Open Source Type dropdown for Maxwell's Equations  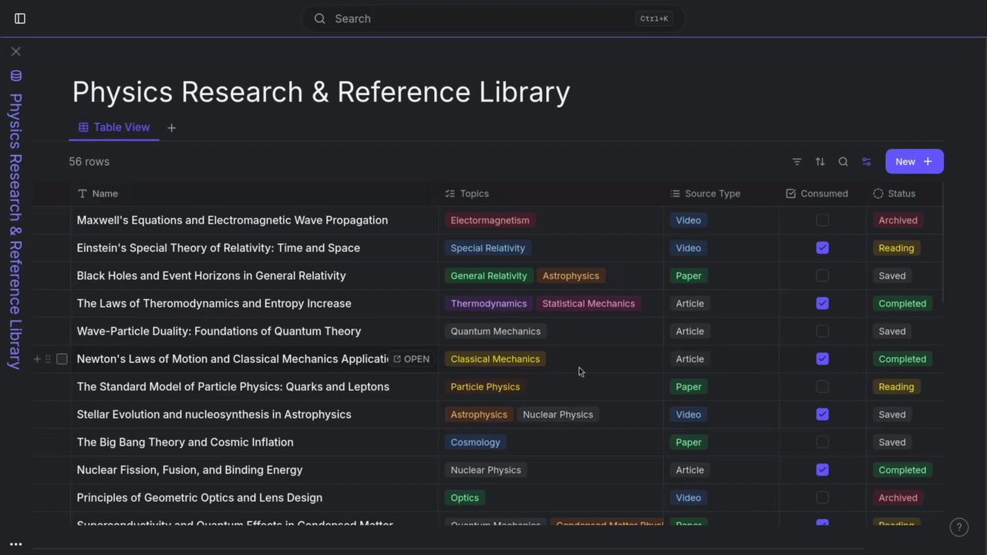689,220
